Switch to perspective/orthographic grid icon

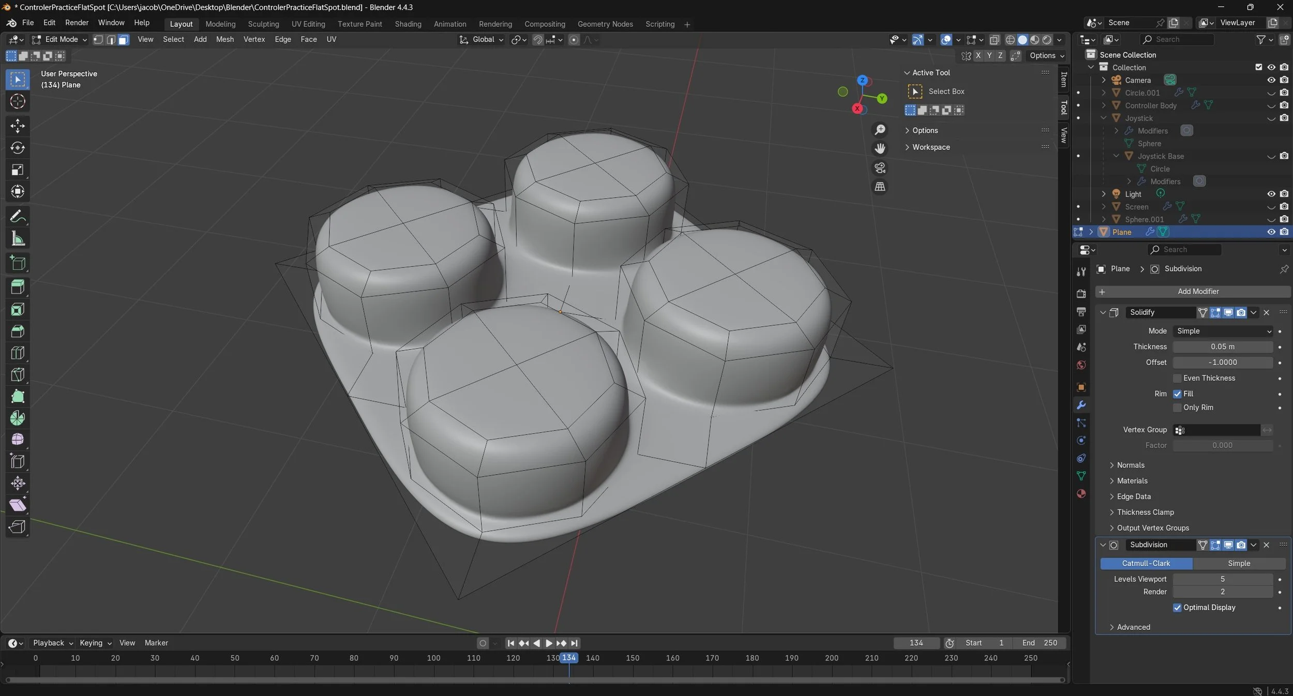point(880,187)
